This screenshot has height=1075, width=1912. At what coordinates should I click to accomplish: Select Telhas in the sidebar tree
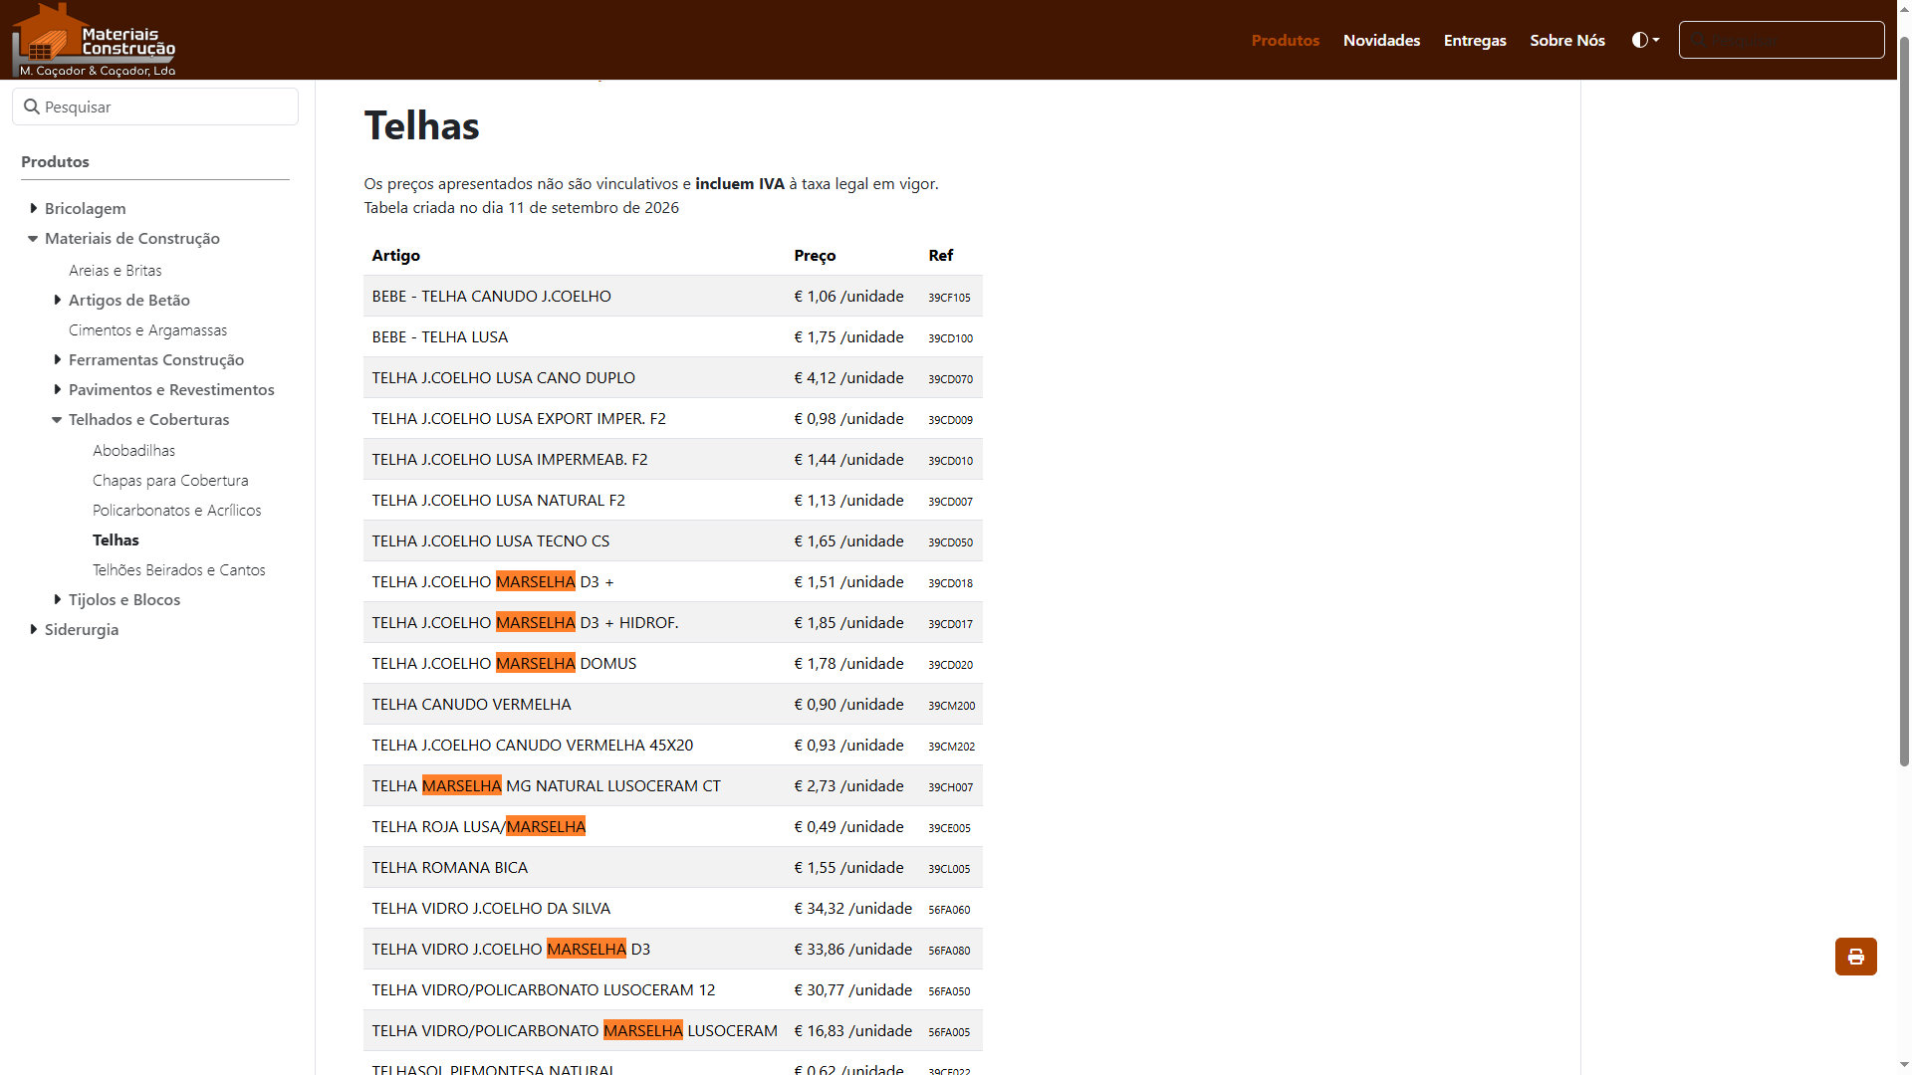tap(116, 539)
